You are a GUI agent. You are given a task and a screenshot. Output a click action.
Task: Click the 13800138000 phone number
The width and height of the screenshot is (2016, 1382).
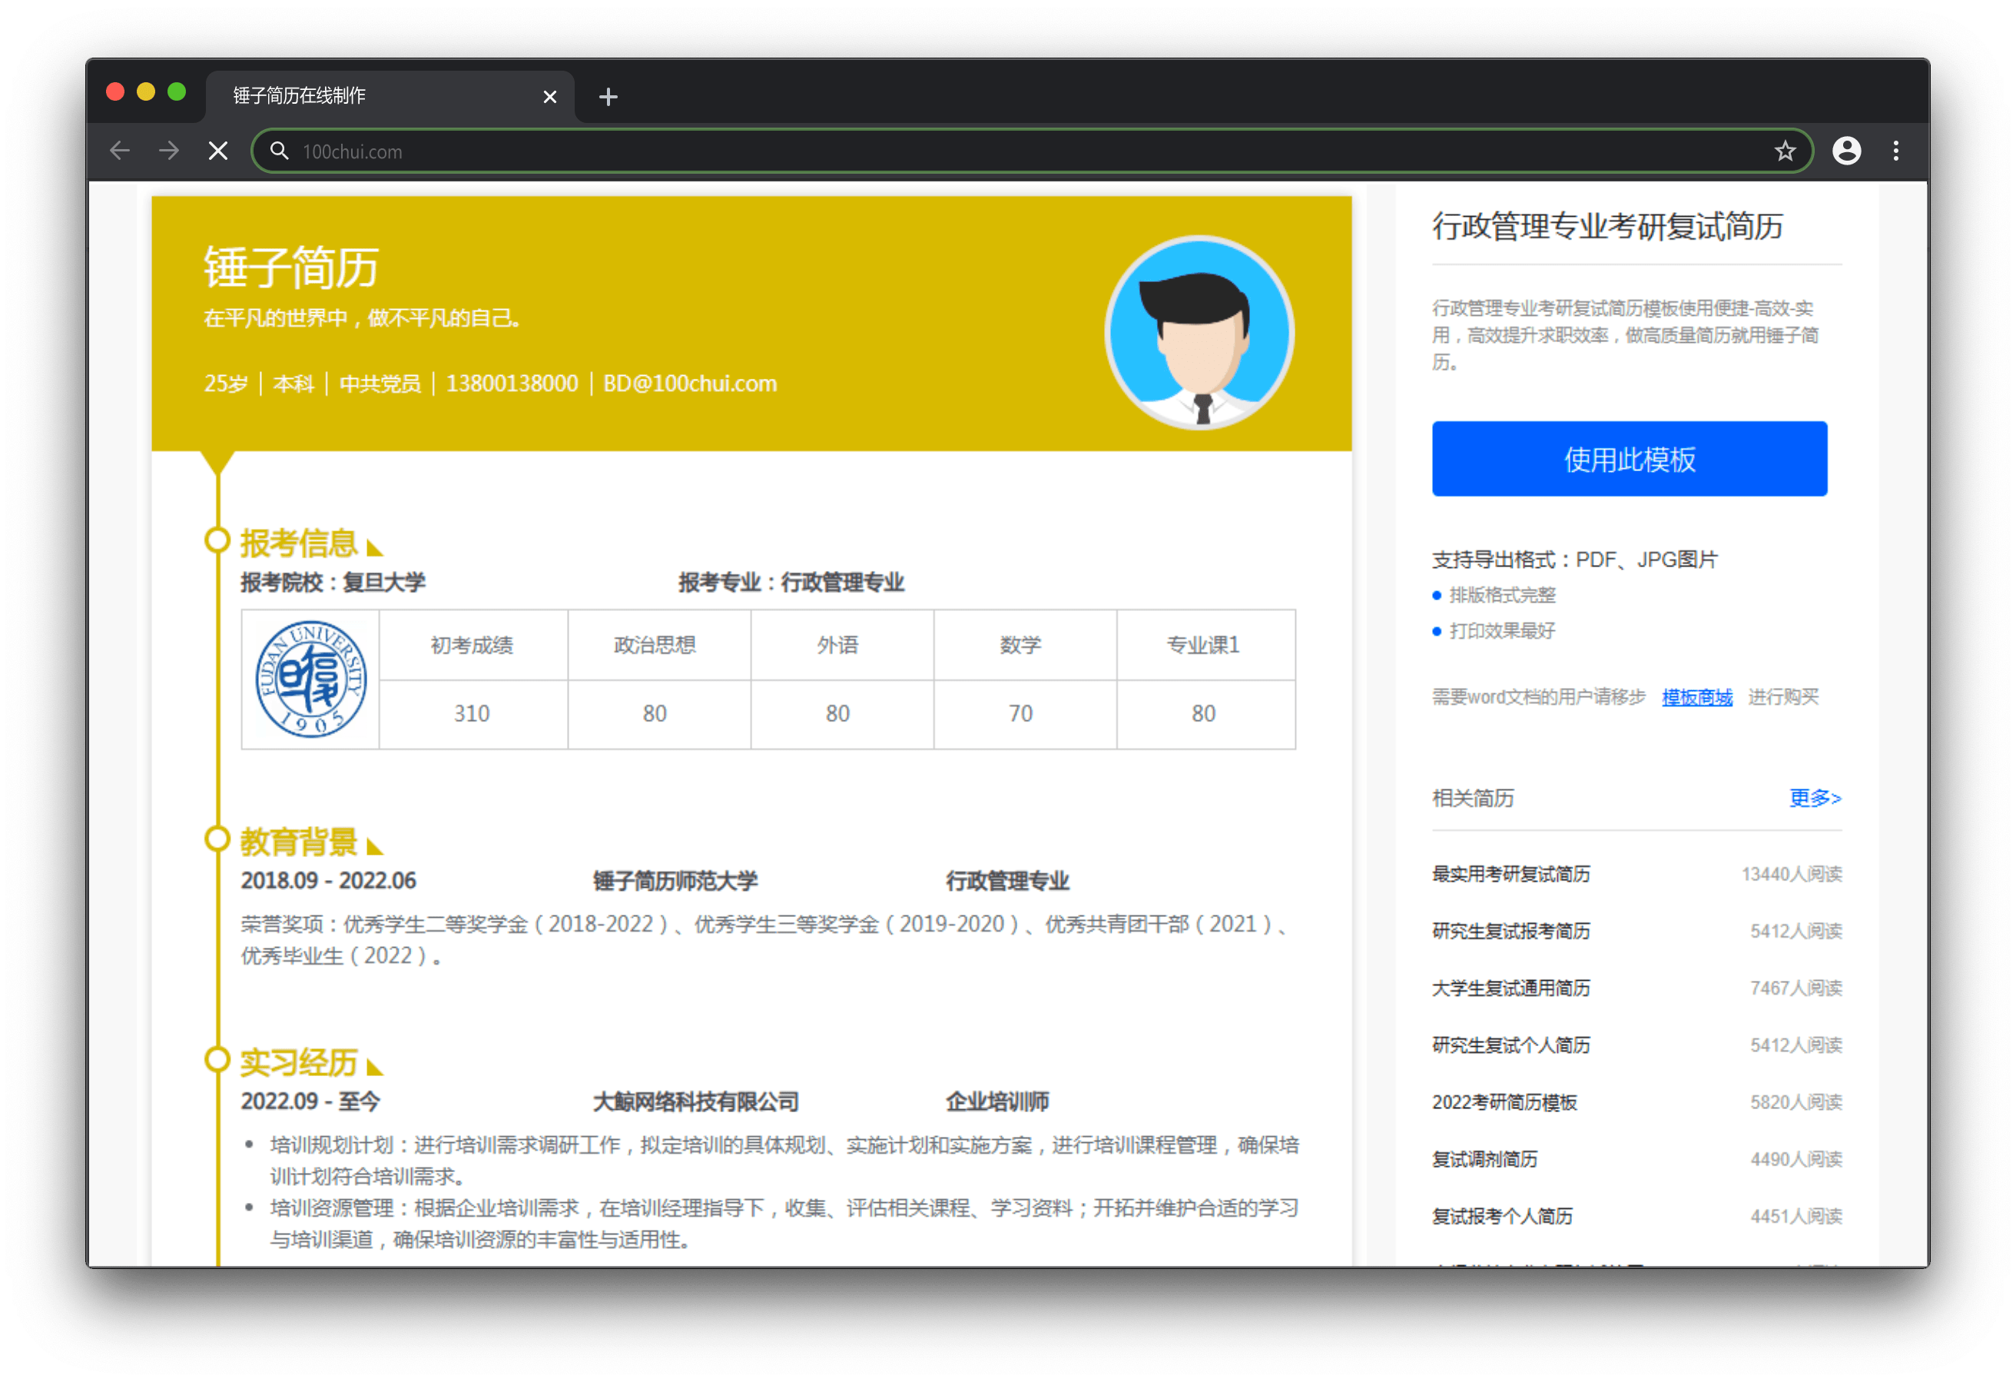[512, 384]
